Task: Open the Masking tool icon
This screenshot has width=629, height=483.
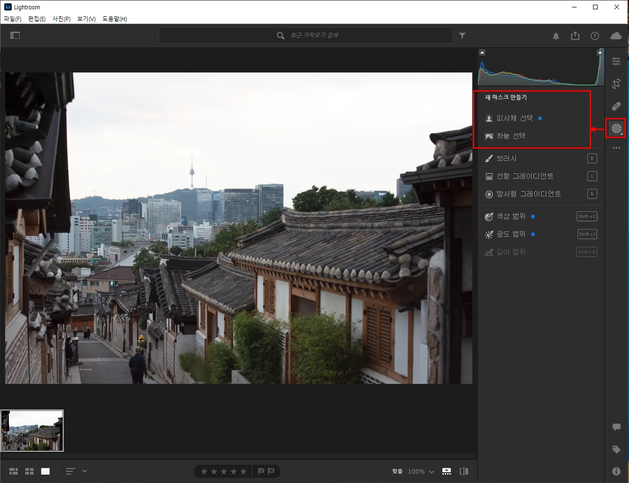Action: click(616, 129)
